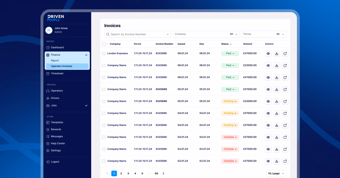Click the Rewards star icon
The image size is (340, 178).
[48, 129]
